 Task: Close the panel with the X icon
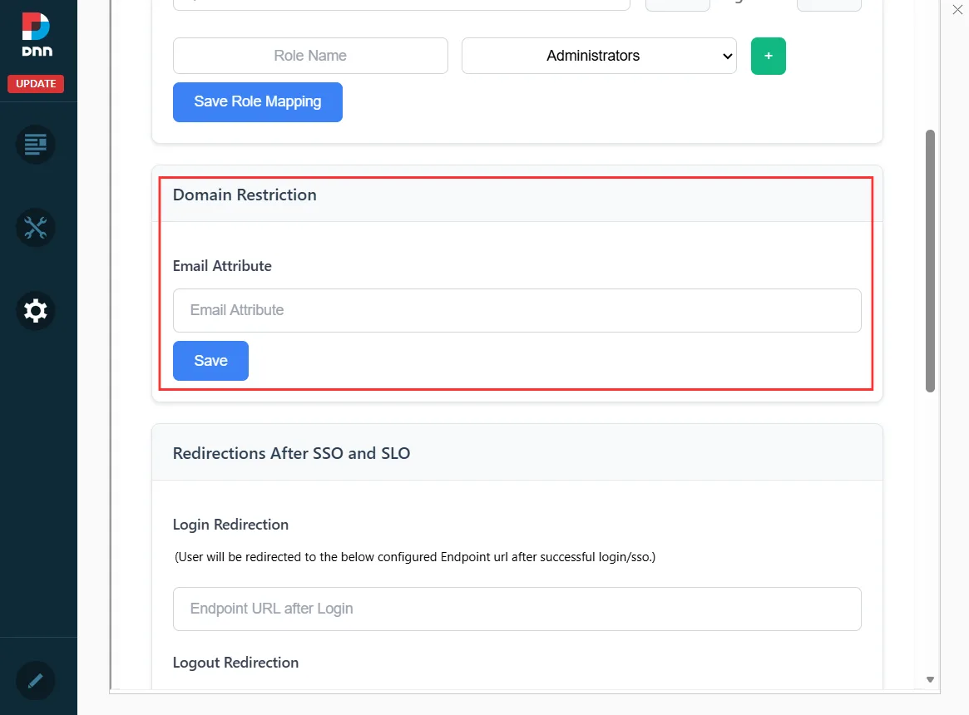pos(957,9)
